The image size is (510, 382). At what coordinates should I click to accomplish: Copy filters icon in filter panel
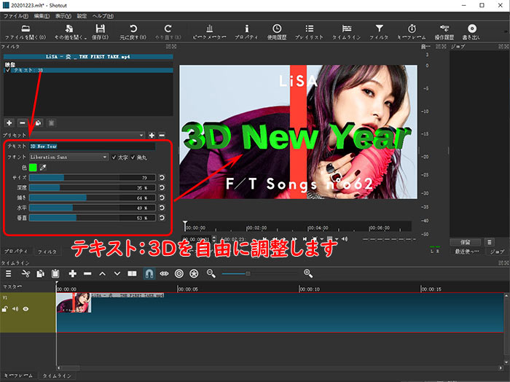click(38, 122)
